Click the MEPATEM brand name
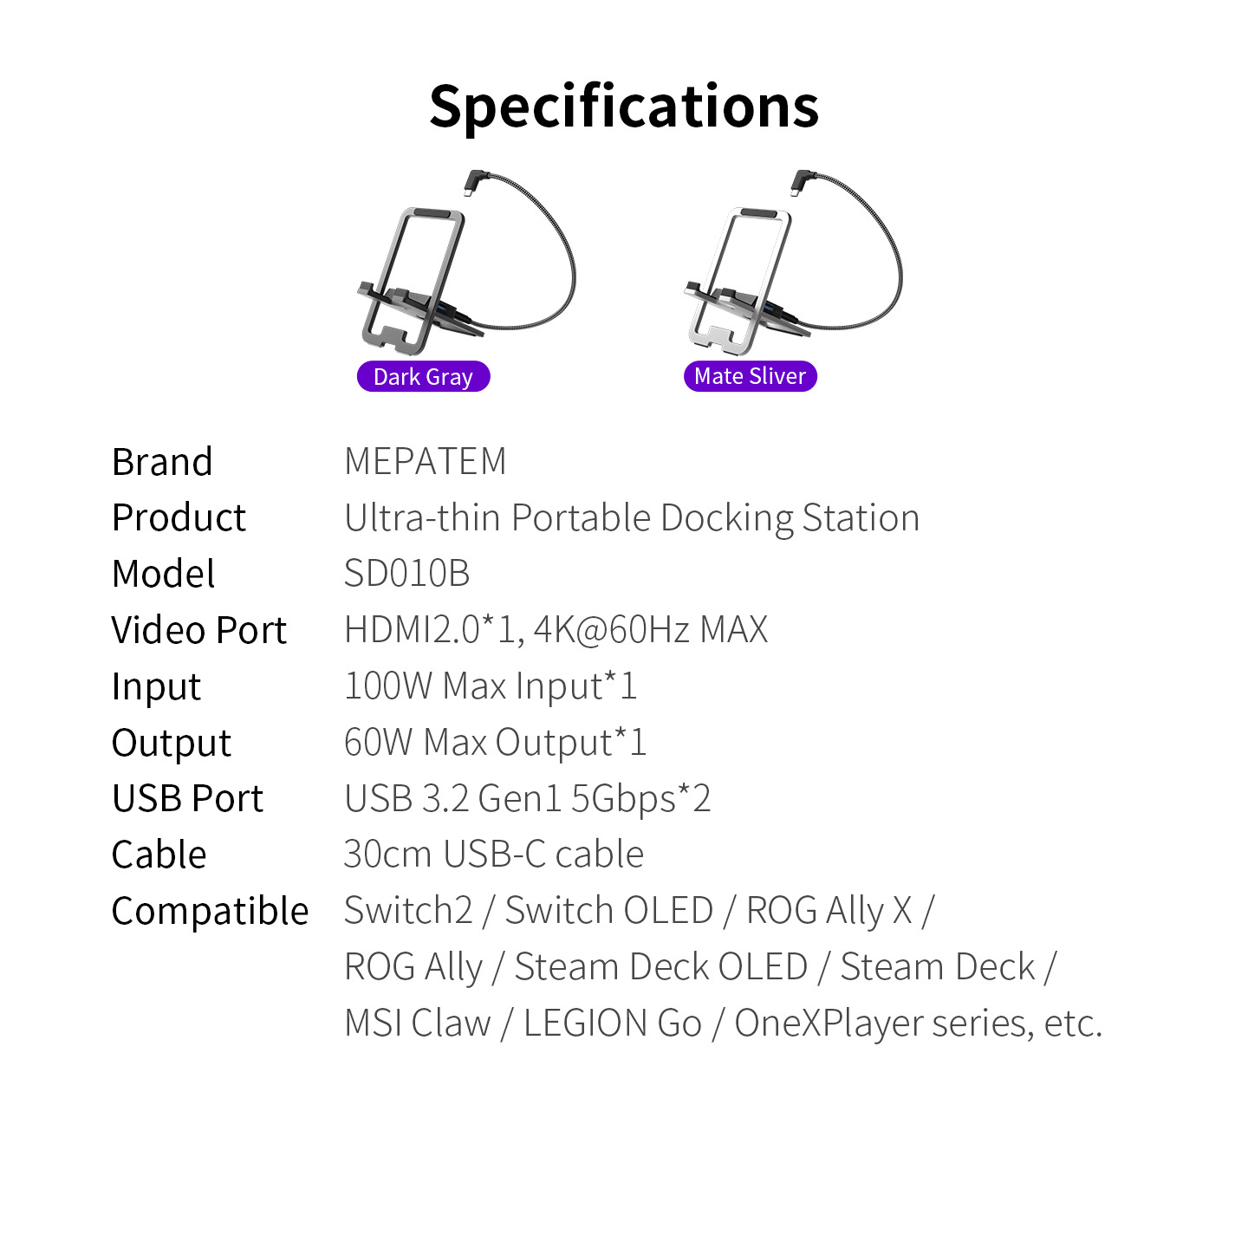1248x1248 pixels. (425, 462)
